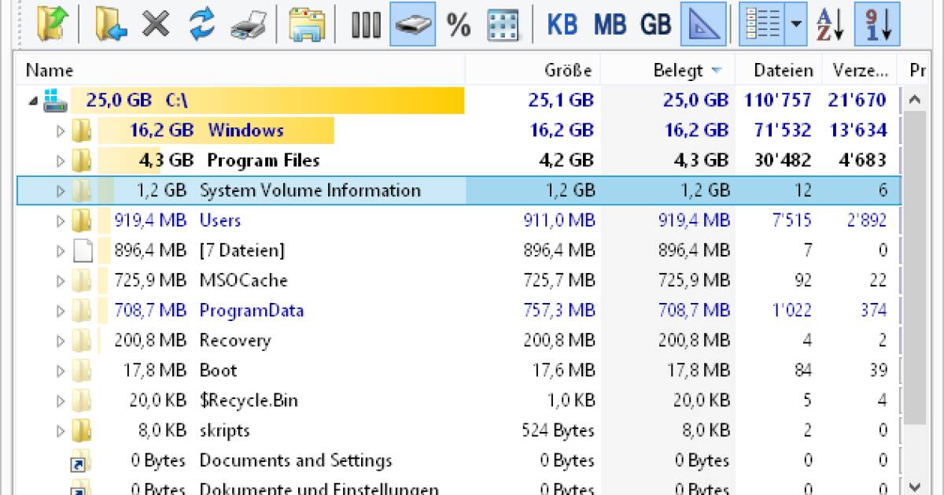This screenshot has width=944, height=495.
Task: Sort by the Größe column header
Action: click(x=533, y=70)
